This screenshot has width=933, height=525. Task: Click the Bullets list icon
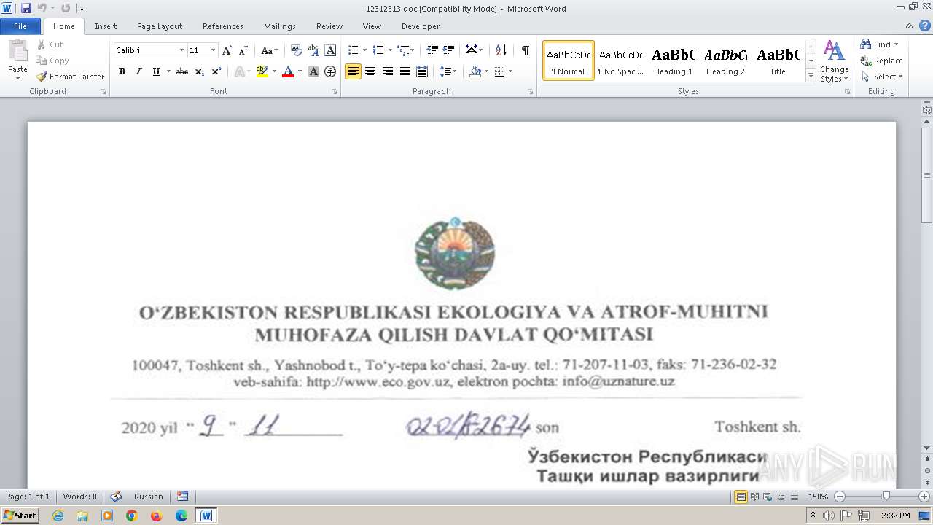(x=353, y=50)
